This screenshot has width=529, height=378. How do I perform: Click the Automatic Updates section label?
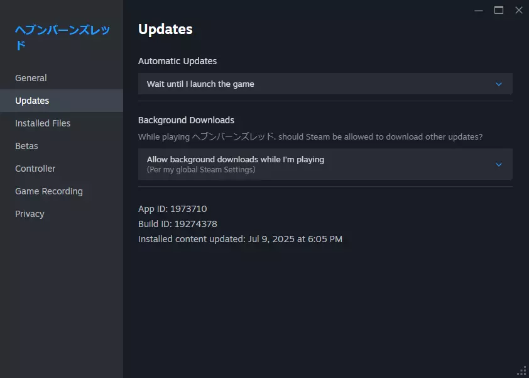[x=177, y=61]
